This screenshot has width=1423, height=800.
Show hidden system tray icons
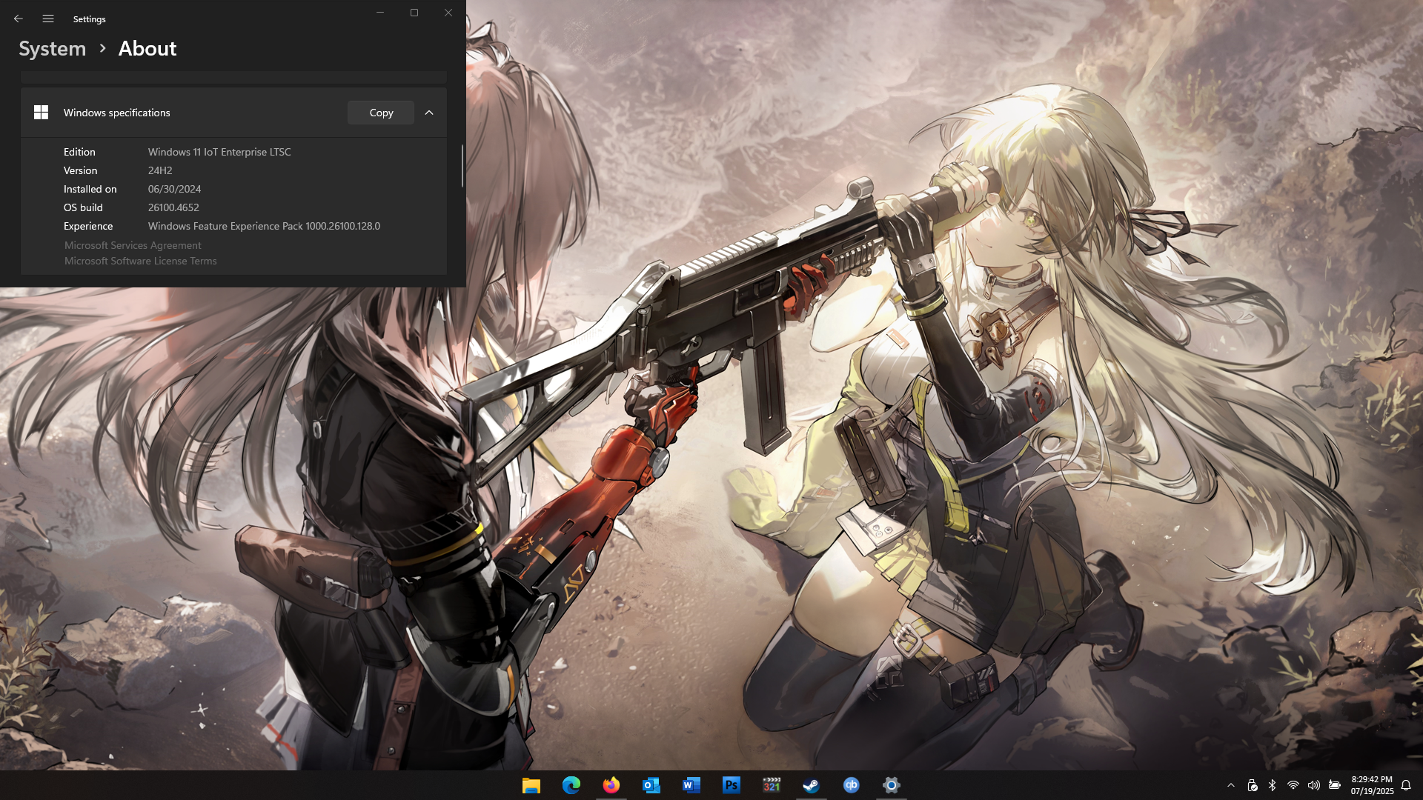1231,785
